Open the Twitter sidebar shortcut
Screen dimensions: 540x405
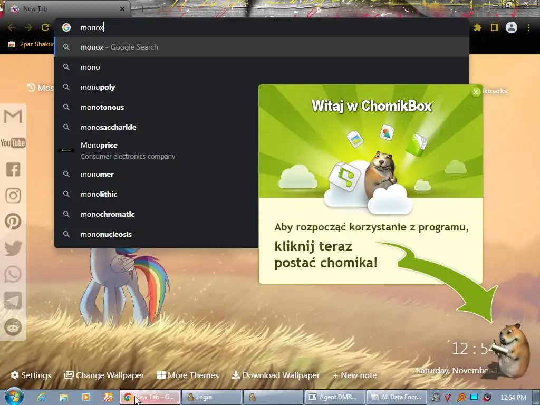pos(13,248)
